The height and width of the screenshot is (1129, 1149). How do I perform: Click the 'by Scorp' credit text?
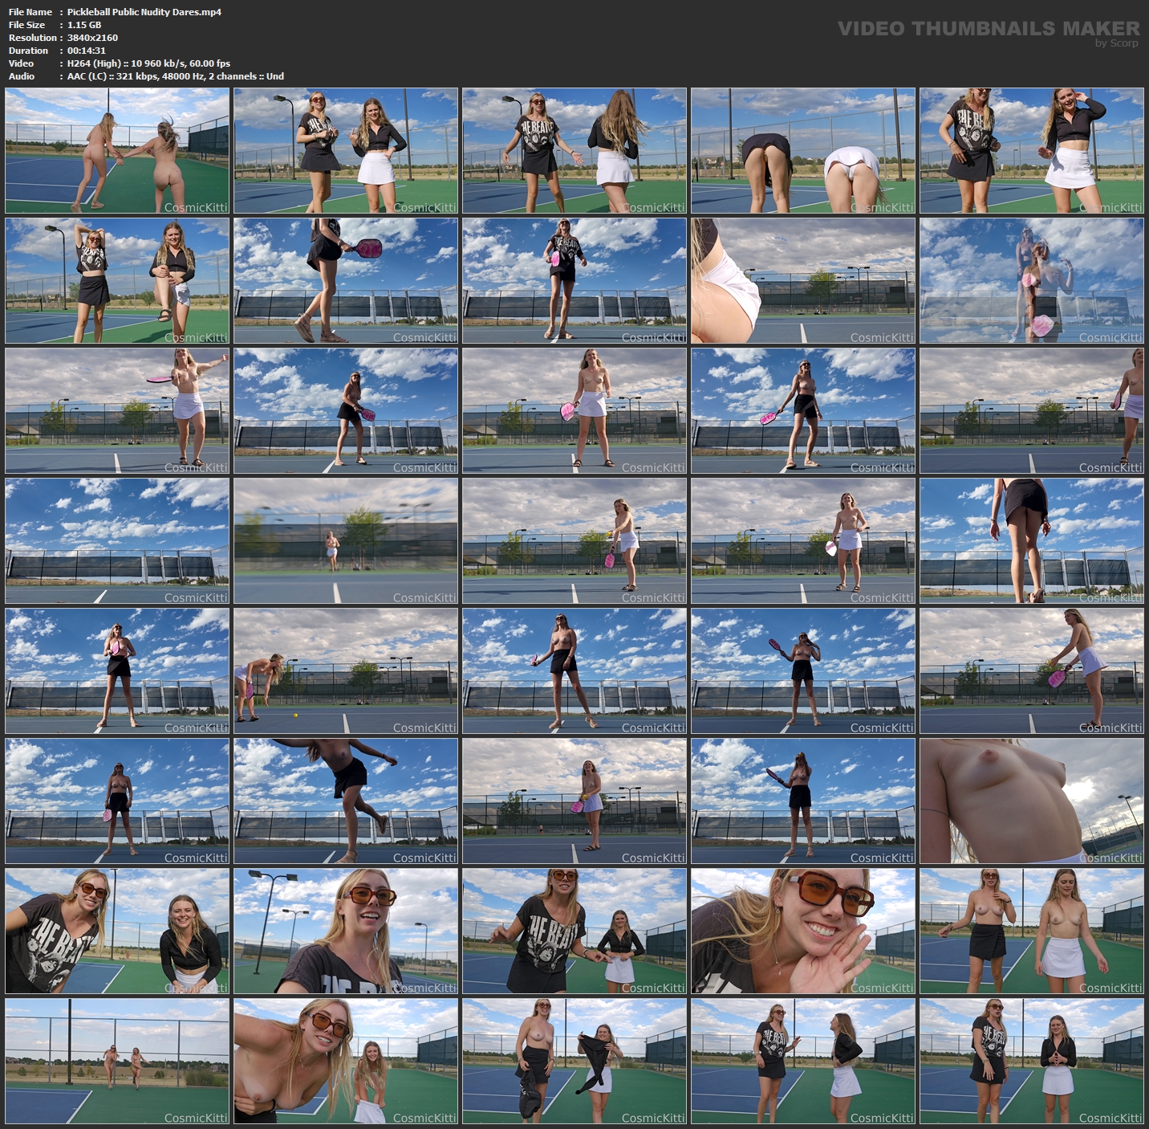[1116, 43]
